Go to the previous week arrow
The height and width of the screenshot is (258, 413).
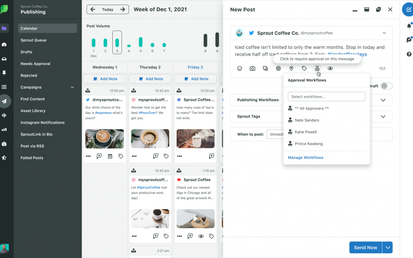93,10
